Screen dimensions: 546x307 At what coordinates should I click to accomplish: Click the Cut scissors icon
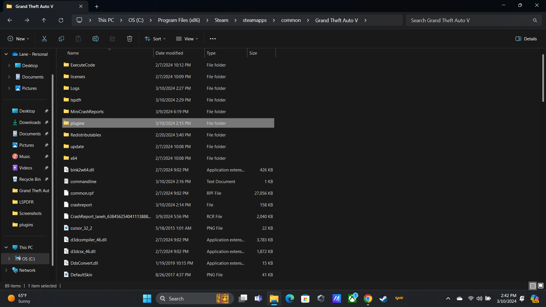[44, 39]
